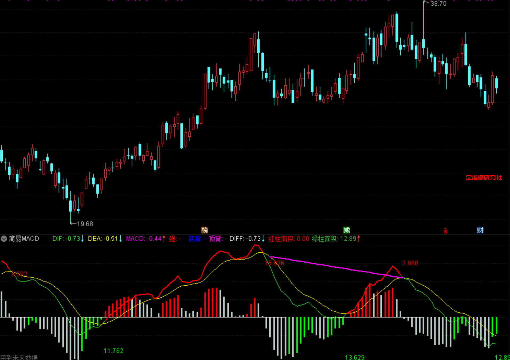This screenshot has height=360, width=510.
Task: Click the 15.926 red area value
Action: click(x=274, y=263)
